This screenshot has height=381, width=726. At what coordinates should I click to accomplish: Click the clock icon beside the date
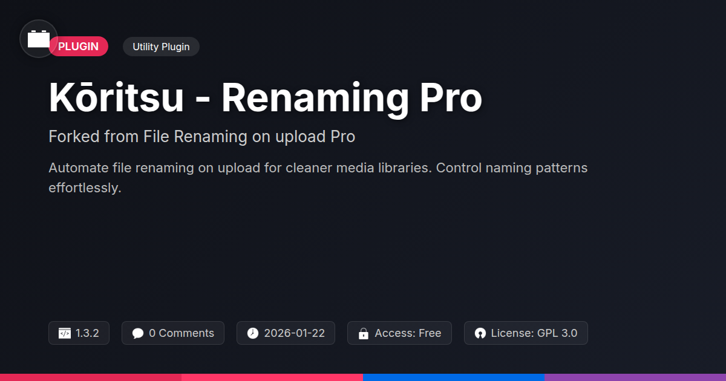tap(253, 333)
